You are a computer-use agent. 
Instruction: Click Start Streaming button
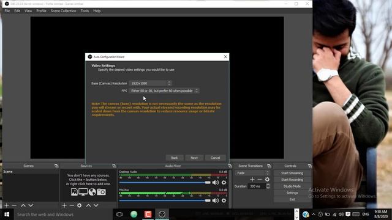(x=292, y=173)
